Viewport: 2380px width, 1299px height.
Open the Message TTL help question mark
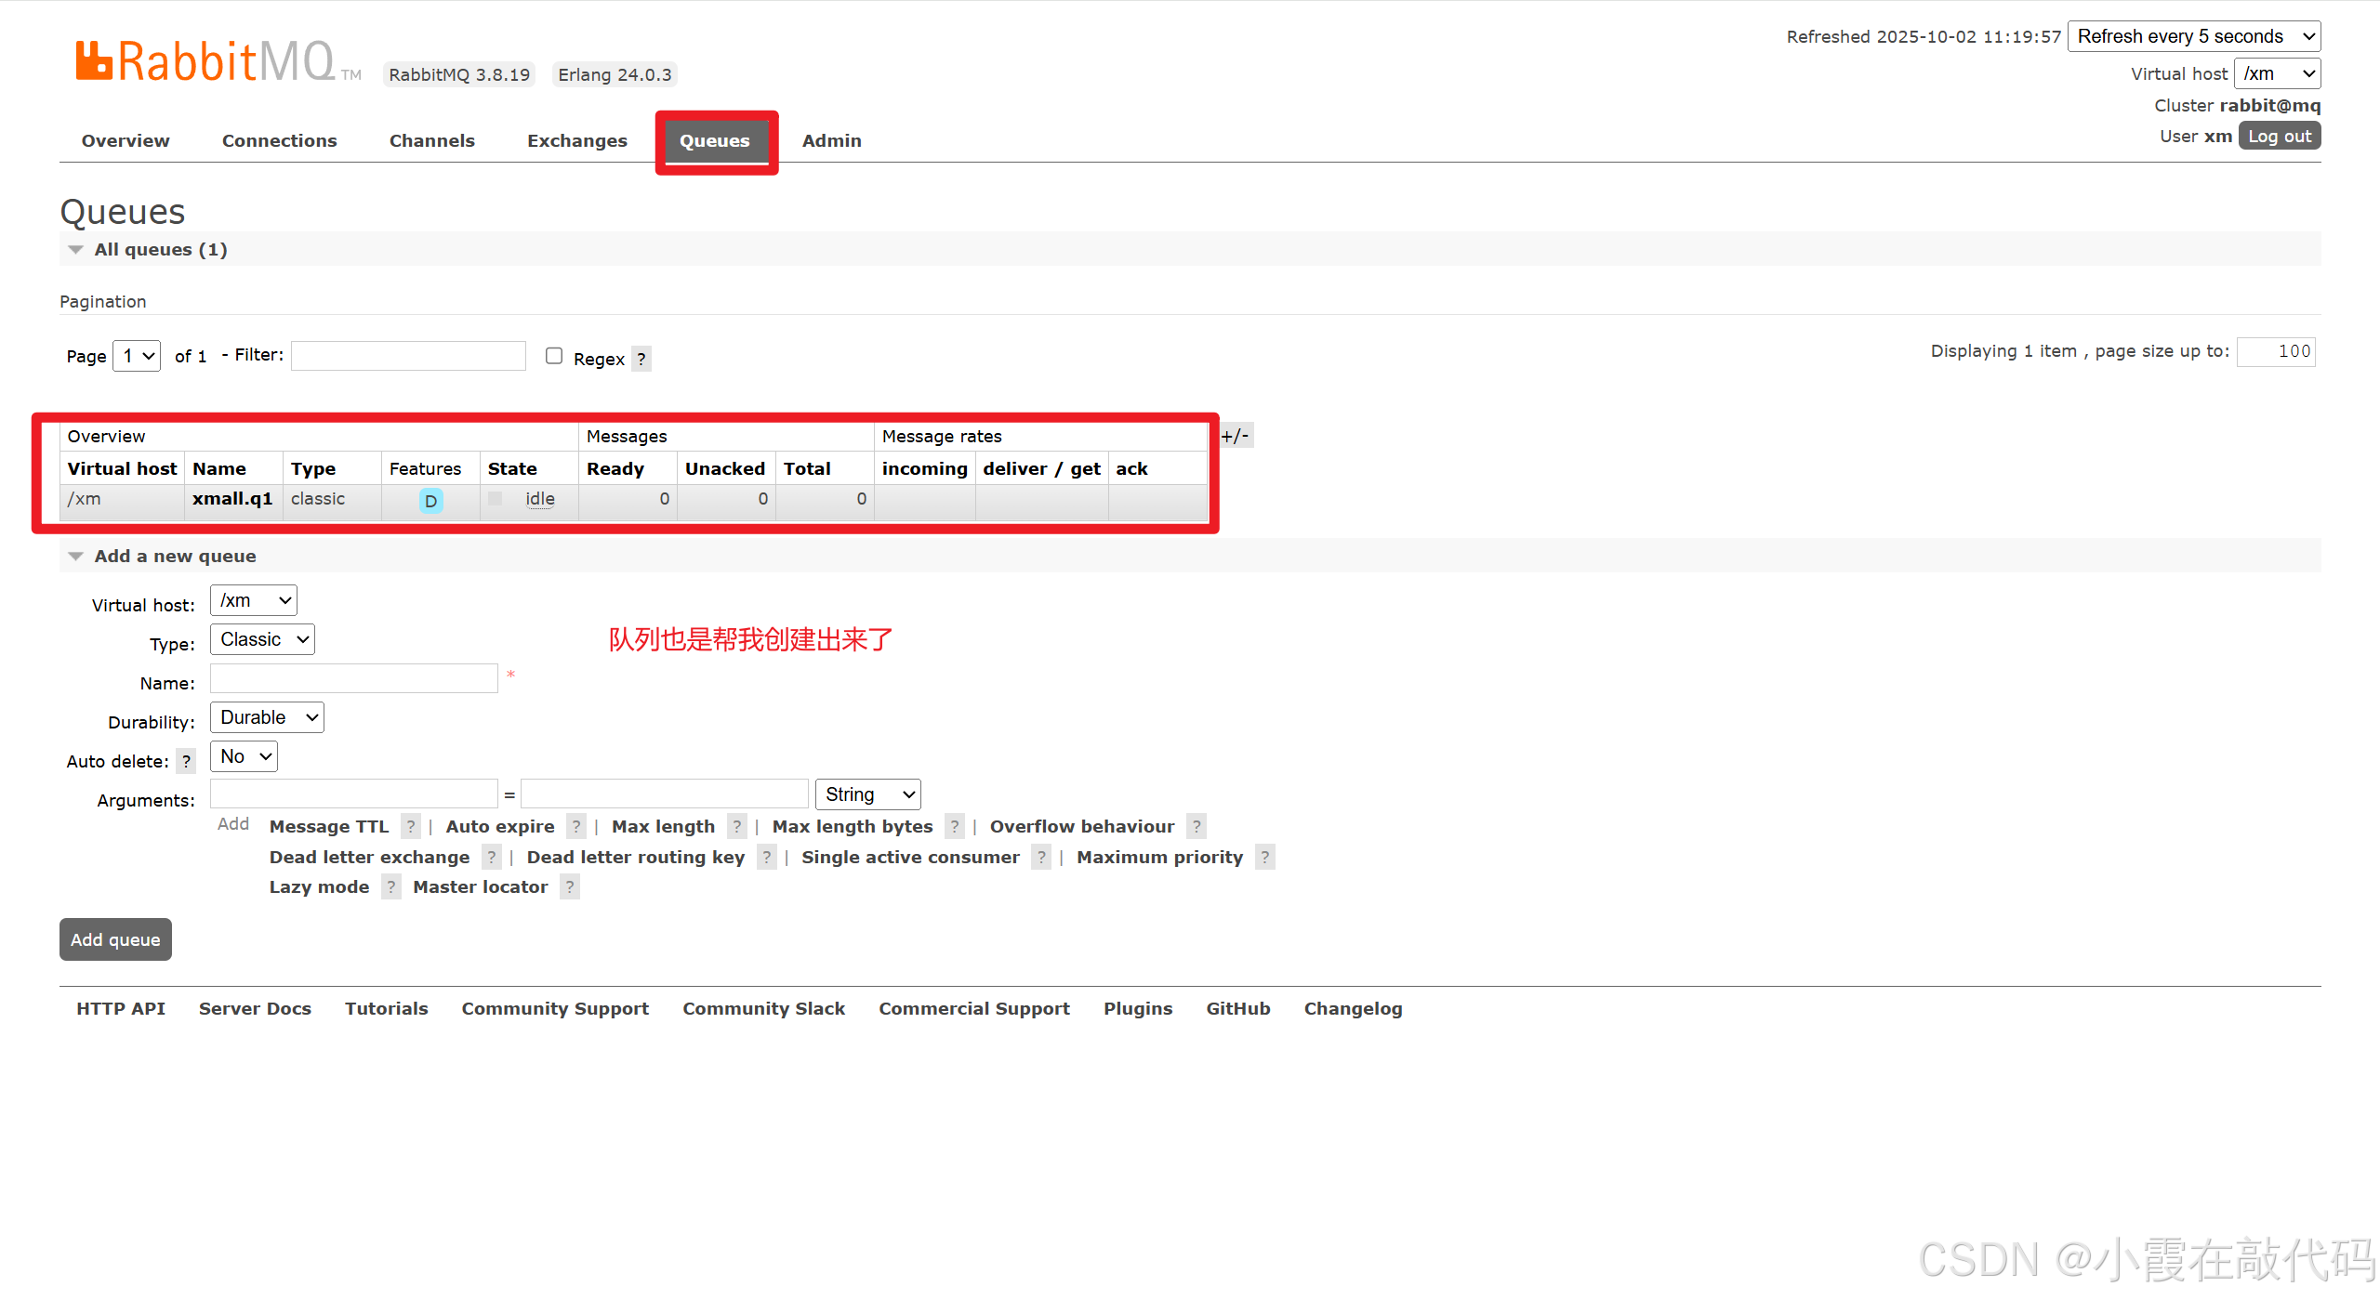pos(411,826)
